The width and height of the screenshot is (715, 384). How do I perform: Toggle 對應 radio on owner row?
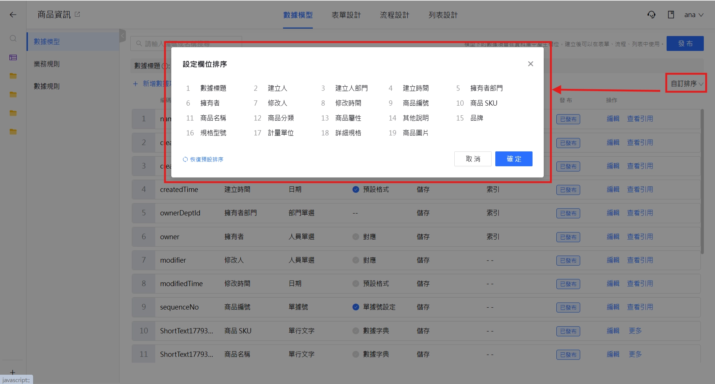[x=356, y=237]
